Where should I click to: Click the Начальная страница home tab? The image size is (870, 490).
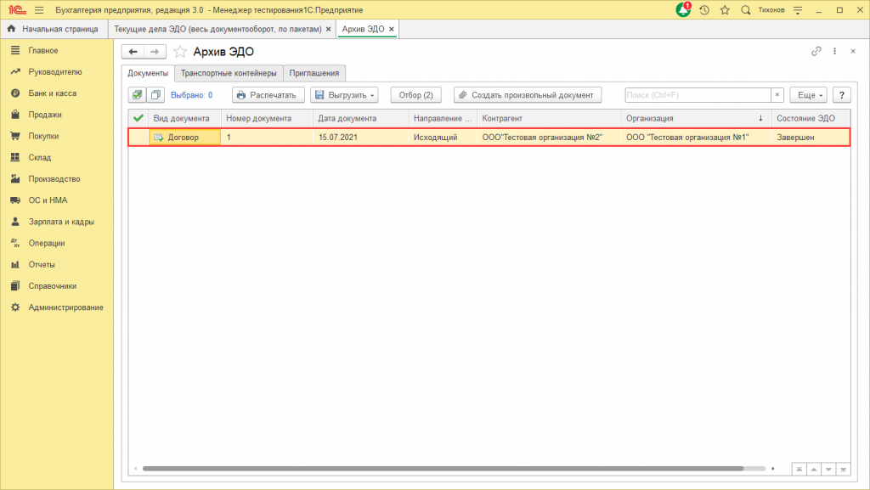[54, 29]
